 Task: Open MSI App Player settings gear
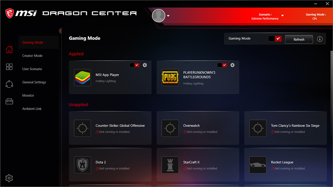click(x=145, y=65)
